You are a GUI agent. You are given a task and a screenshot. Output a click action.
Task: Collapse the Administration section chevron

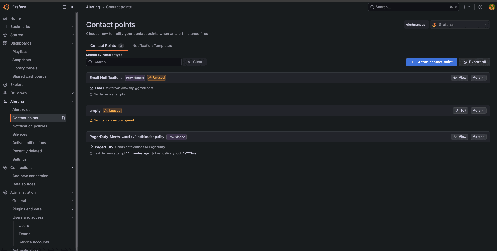click(x=73, y=192)
